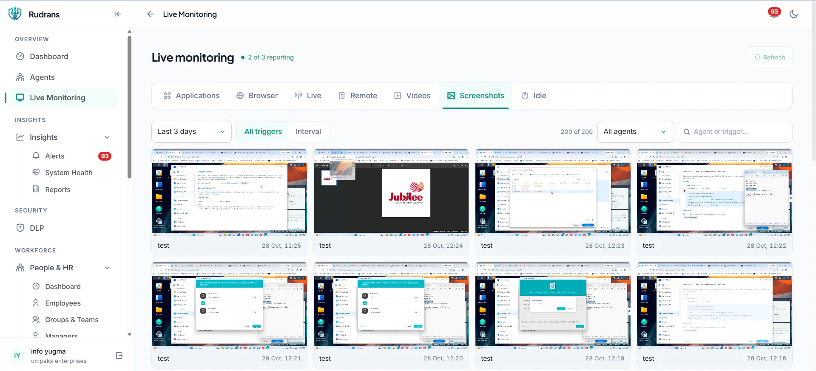Screen dimensions: 816x371
Task: Click the logout icon beside info yugma
Action: pos(119,355)
